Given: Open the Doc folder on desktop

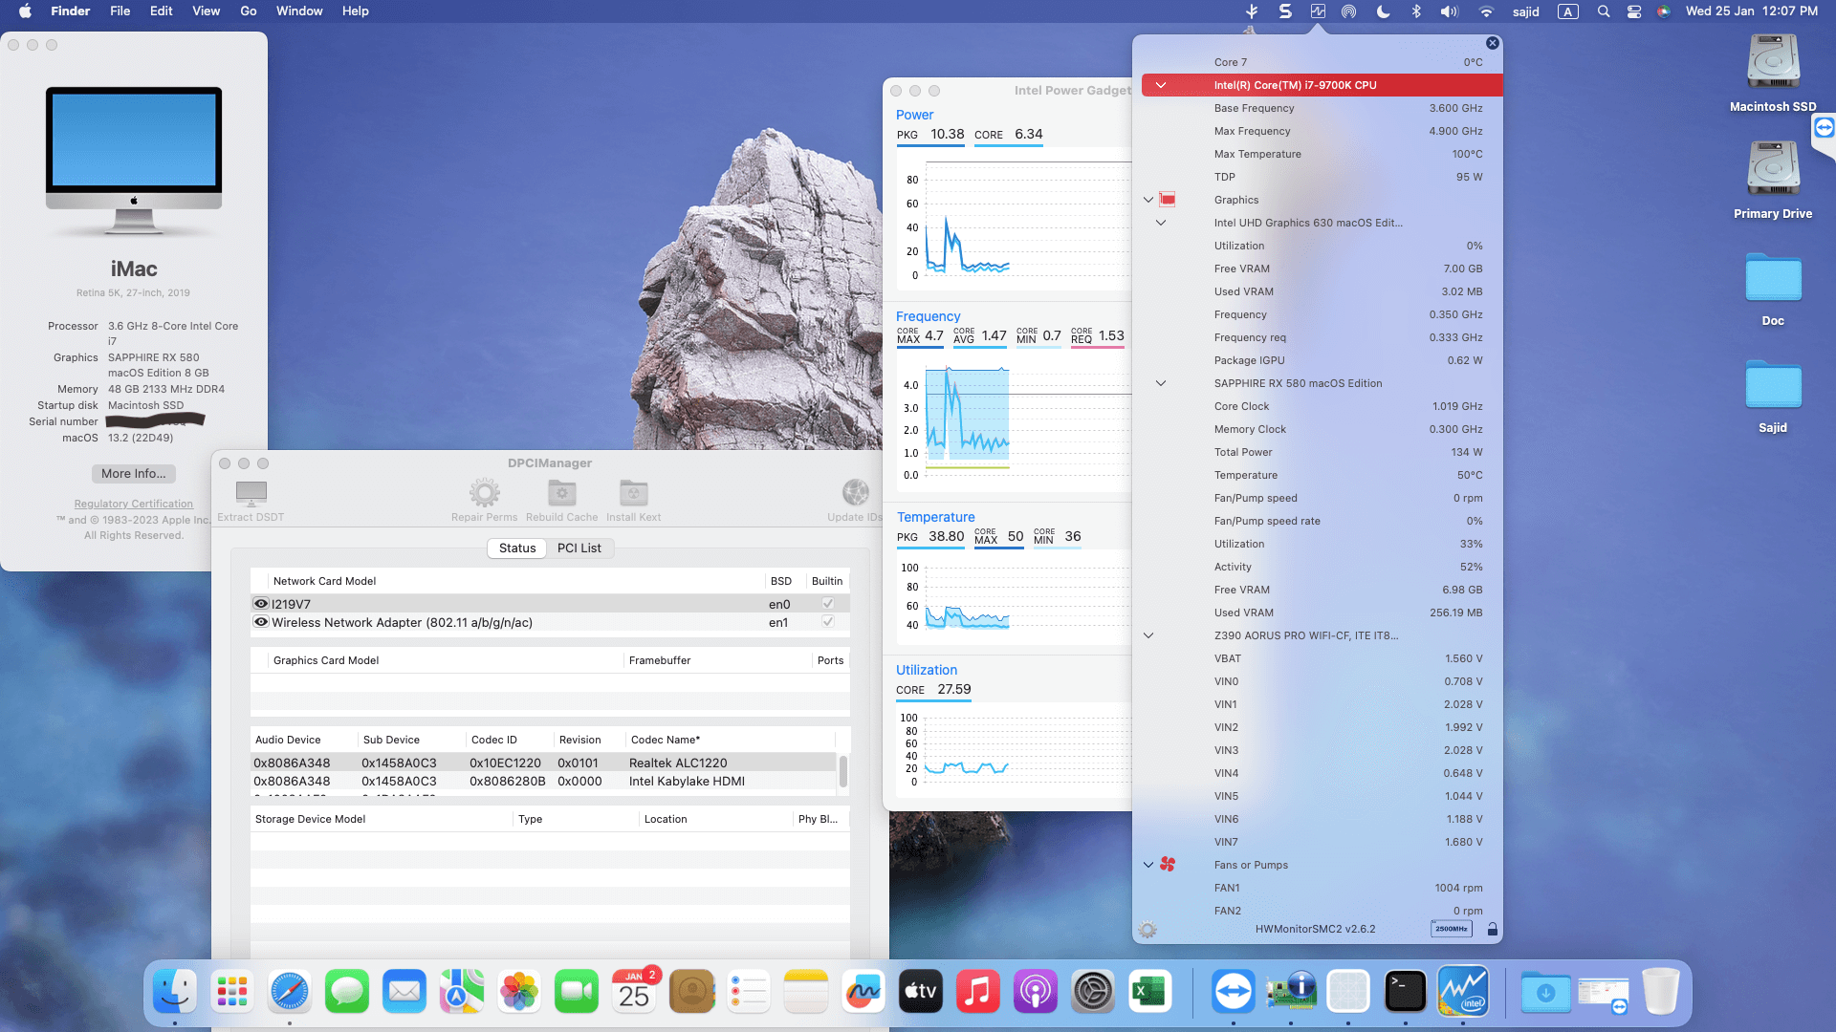Looking at the screenshot, I should tap(1773, 279).
